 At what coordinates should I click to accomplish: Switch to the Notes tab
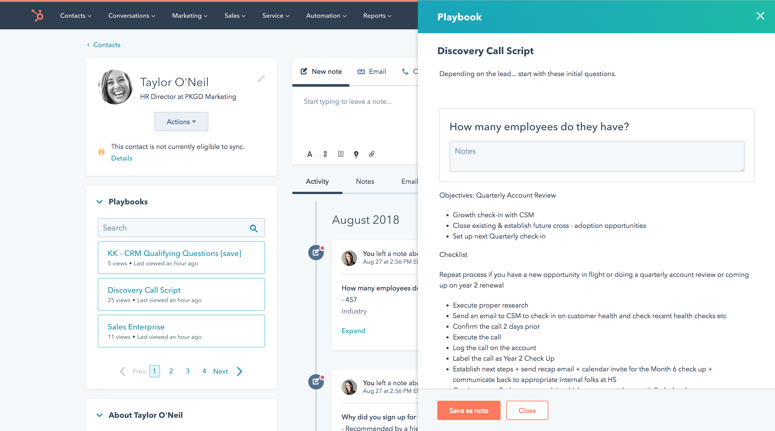tap(365, 181)
